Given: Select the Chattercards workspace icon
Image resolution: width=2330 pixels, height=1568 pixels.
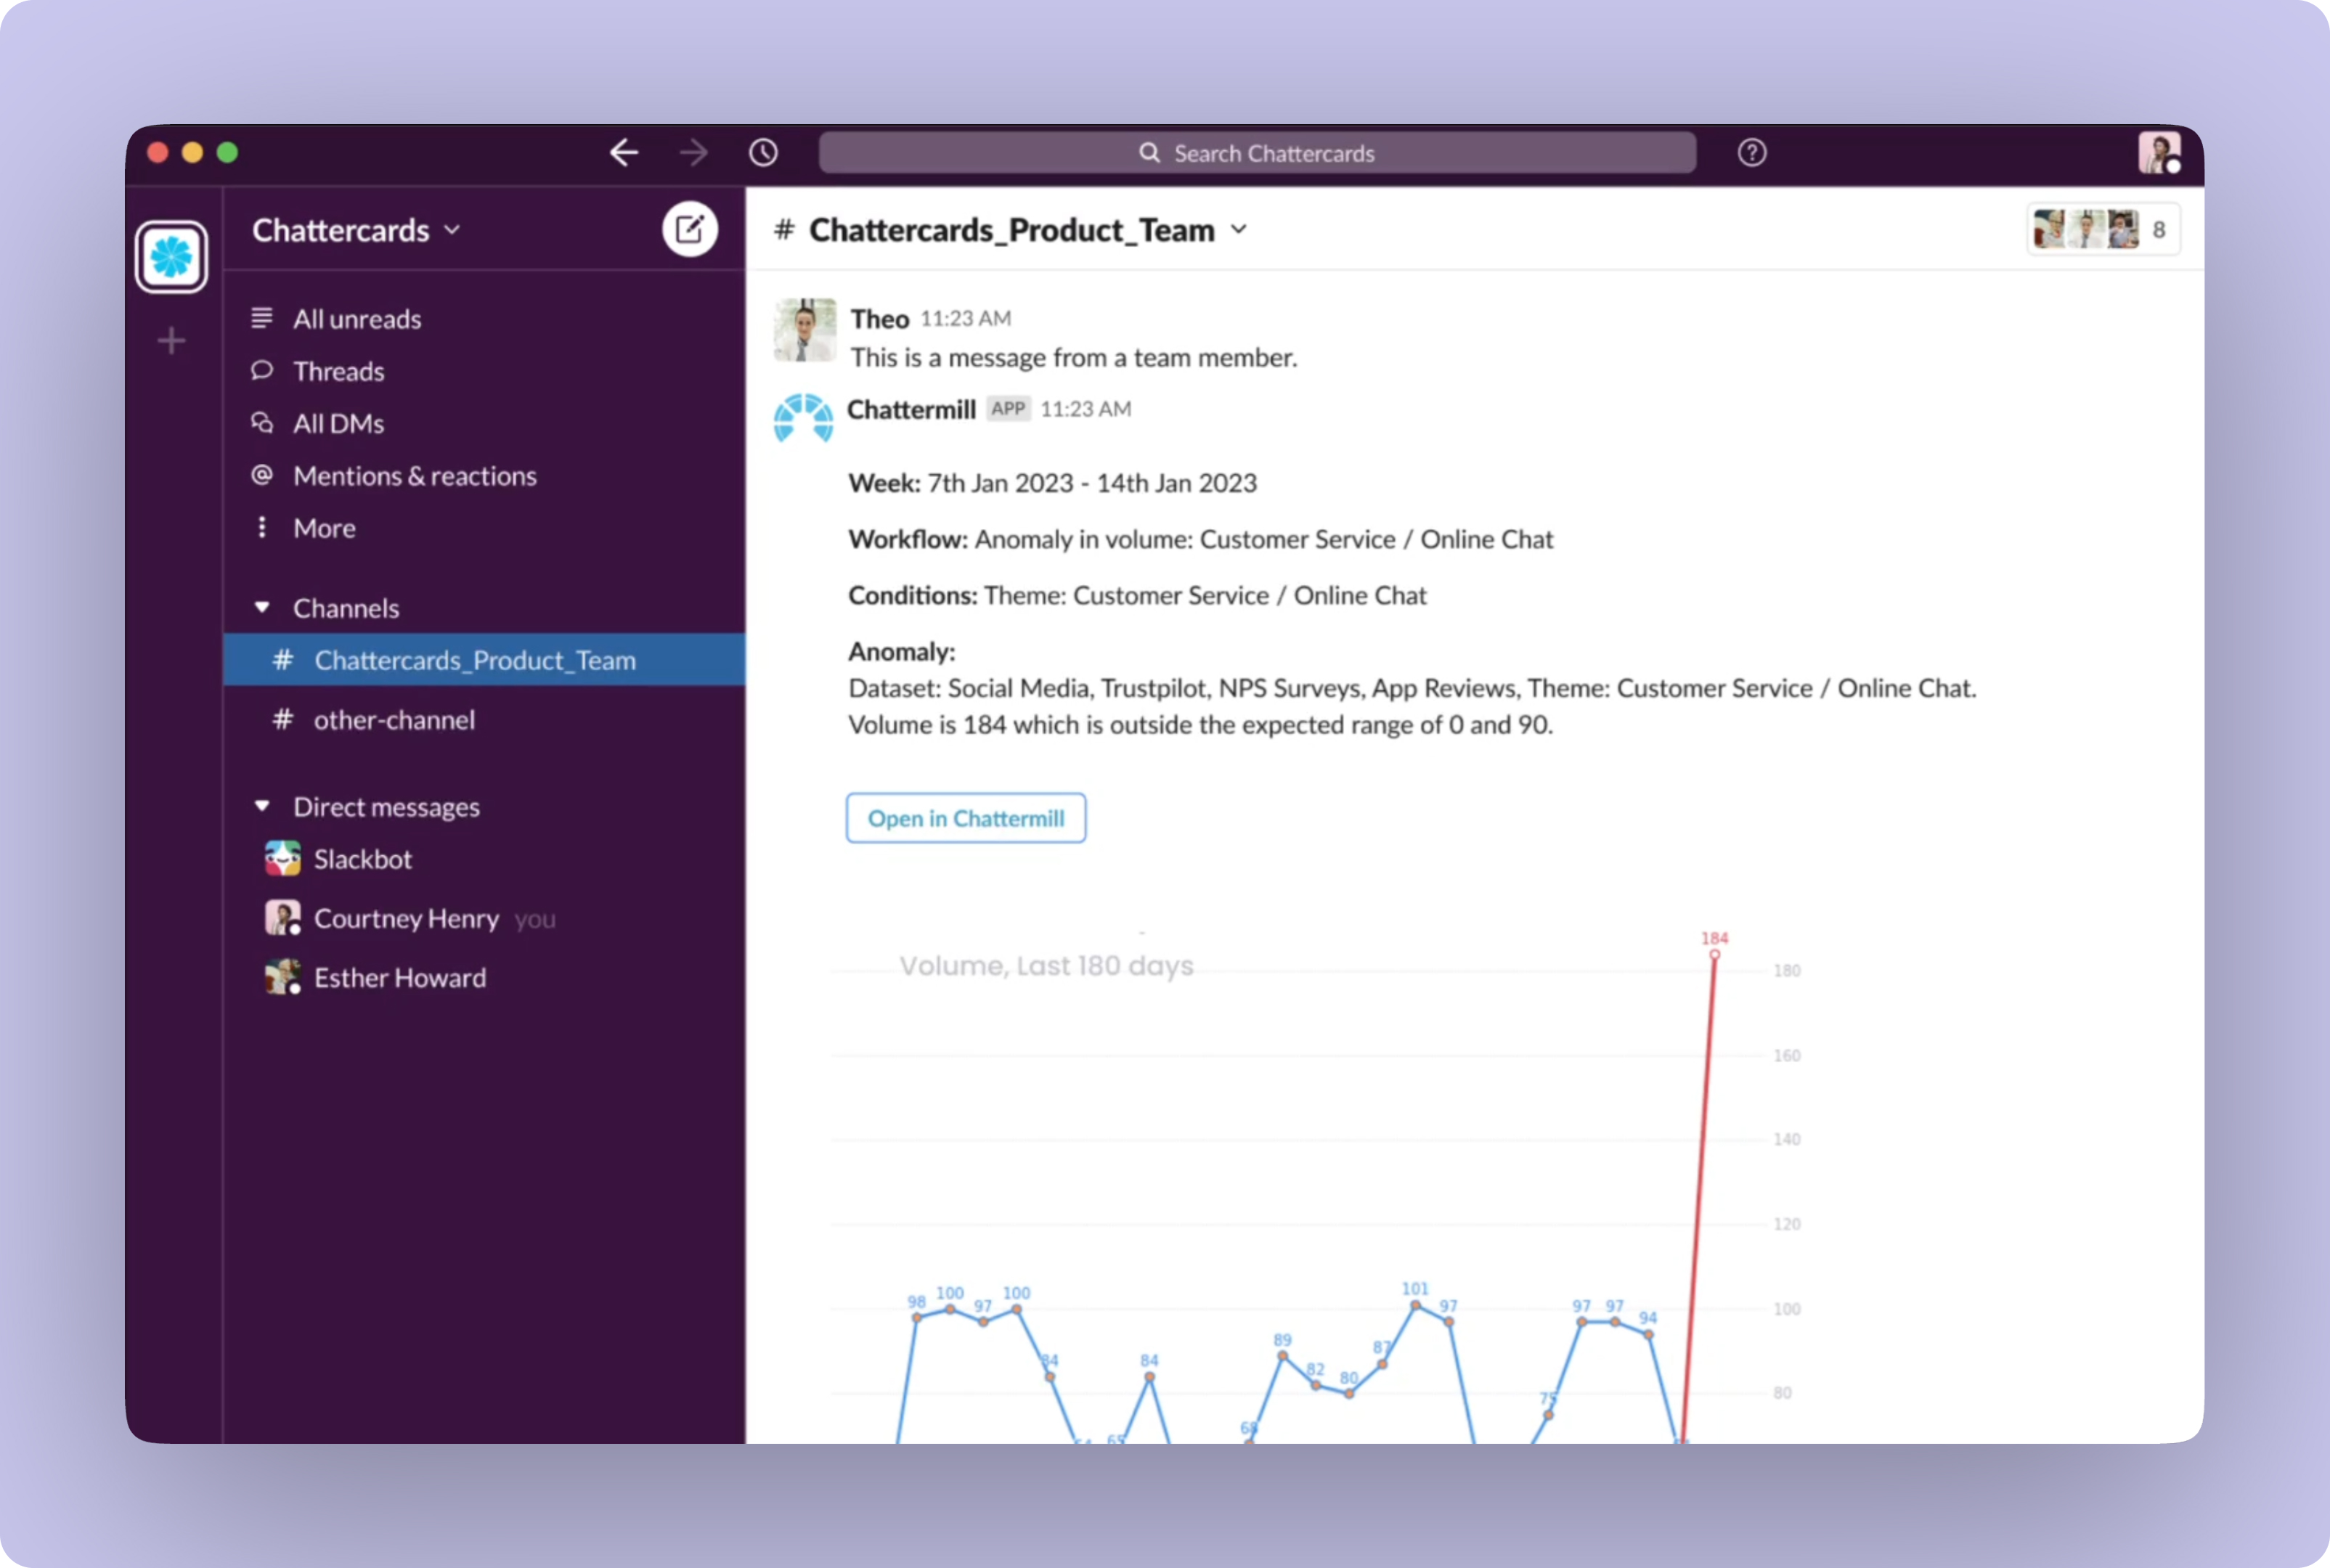Looking at the screenshot, I should (172, 257).
